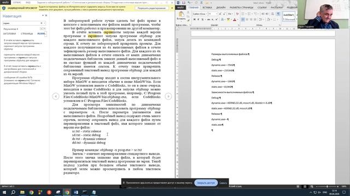Switch to the ДИЗАЙН ribbon tab

point(221,8)
